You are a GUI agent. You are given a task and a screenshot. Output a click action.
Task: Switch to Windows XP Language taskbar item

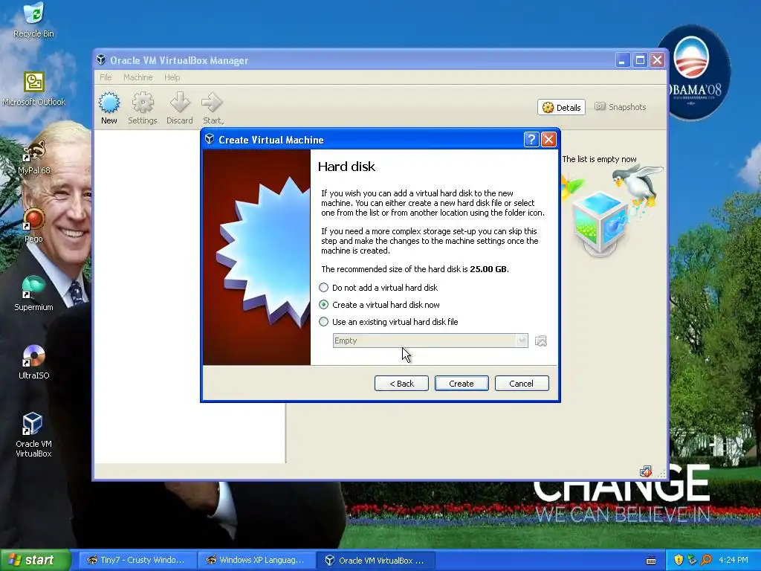coord(256,561)
